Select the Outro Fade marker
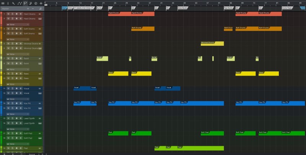 point(287,8)
